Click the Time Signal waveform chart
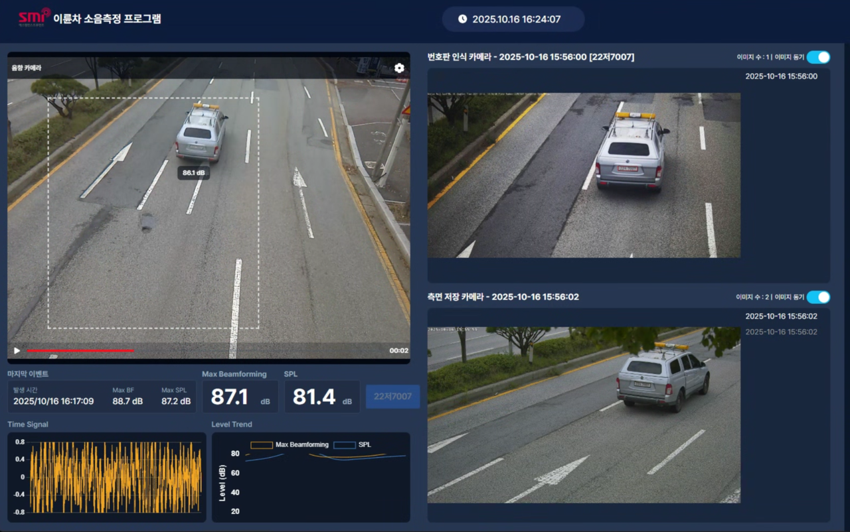850x532 pixels. [x=106, y=477]
